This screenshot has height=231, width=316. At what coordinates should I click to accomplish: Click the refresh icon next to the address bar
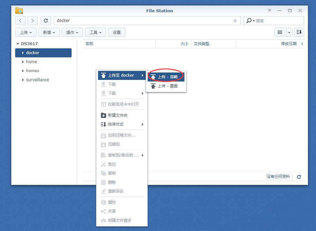tap(45, 20)
